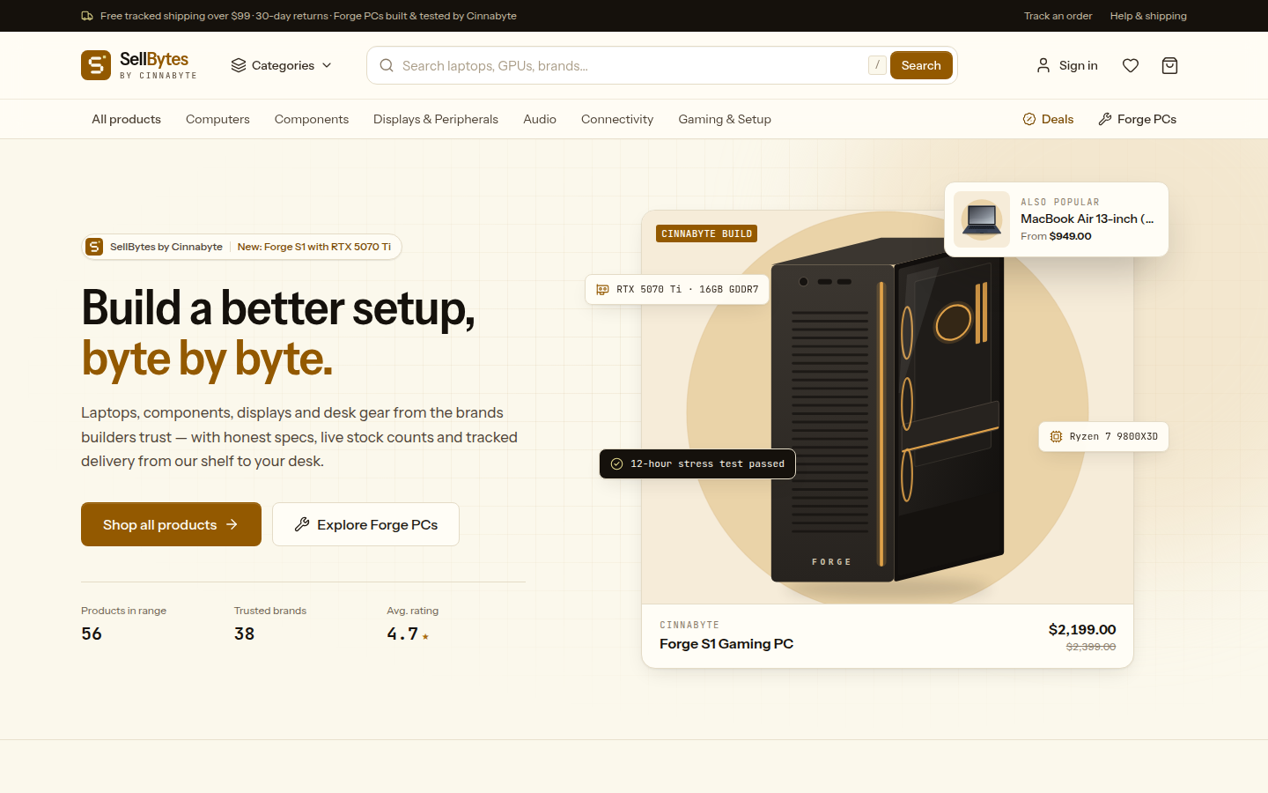Click the Trusted brands count 38
Viewport: 1268px width, 793px height.
pyautogui.click(x=245, y=634)
